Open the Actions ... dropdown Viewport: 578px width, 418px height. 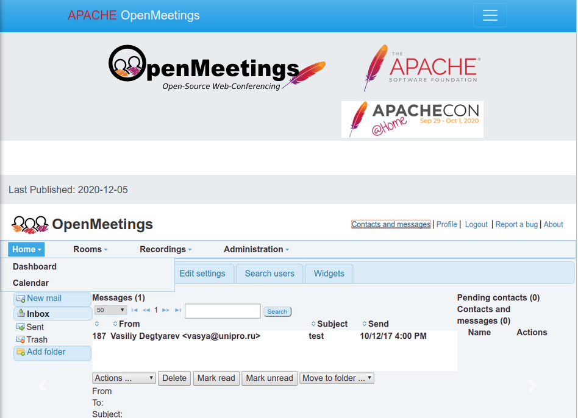[x=124, y=378]
